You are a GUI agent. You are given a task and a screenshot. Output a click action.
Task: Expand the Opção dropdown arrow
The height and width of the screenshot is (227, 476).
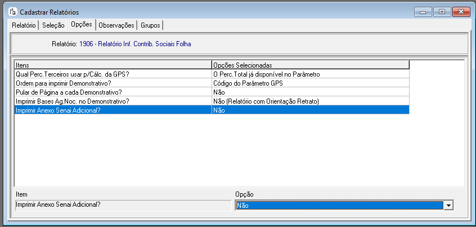448,206
